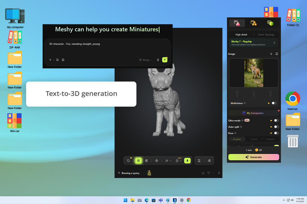Viewport: 307px width, 204px height.
Task: Choose the Custom pose option
Action: point(270,139)
